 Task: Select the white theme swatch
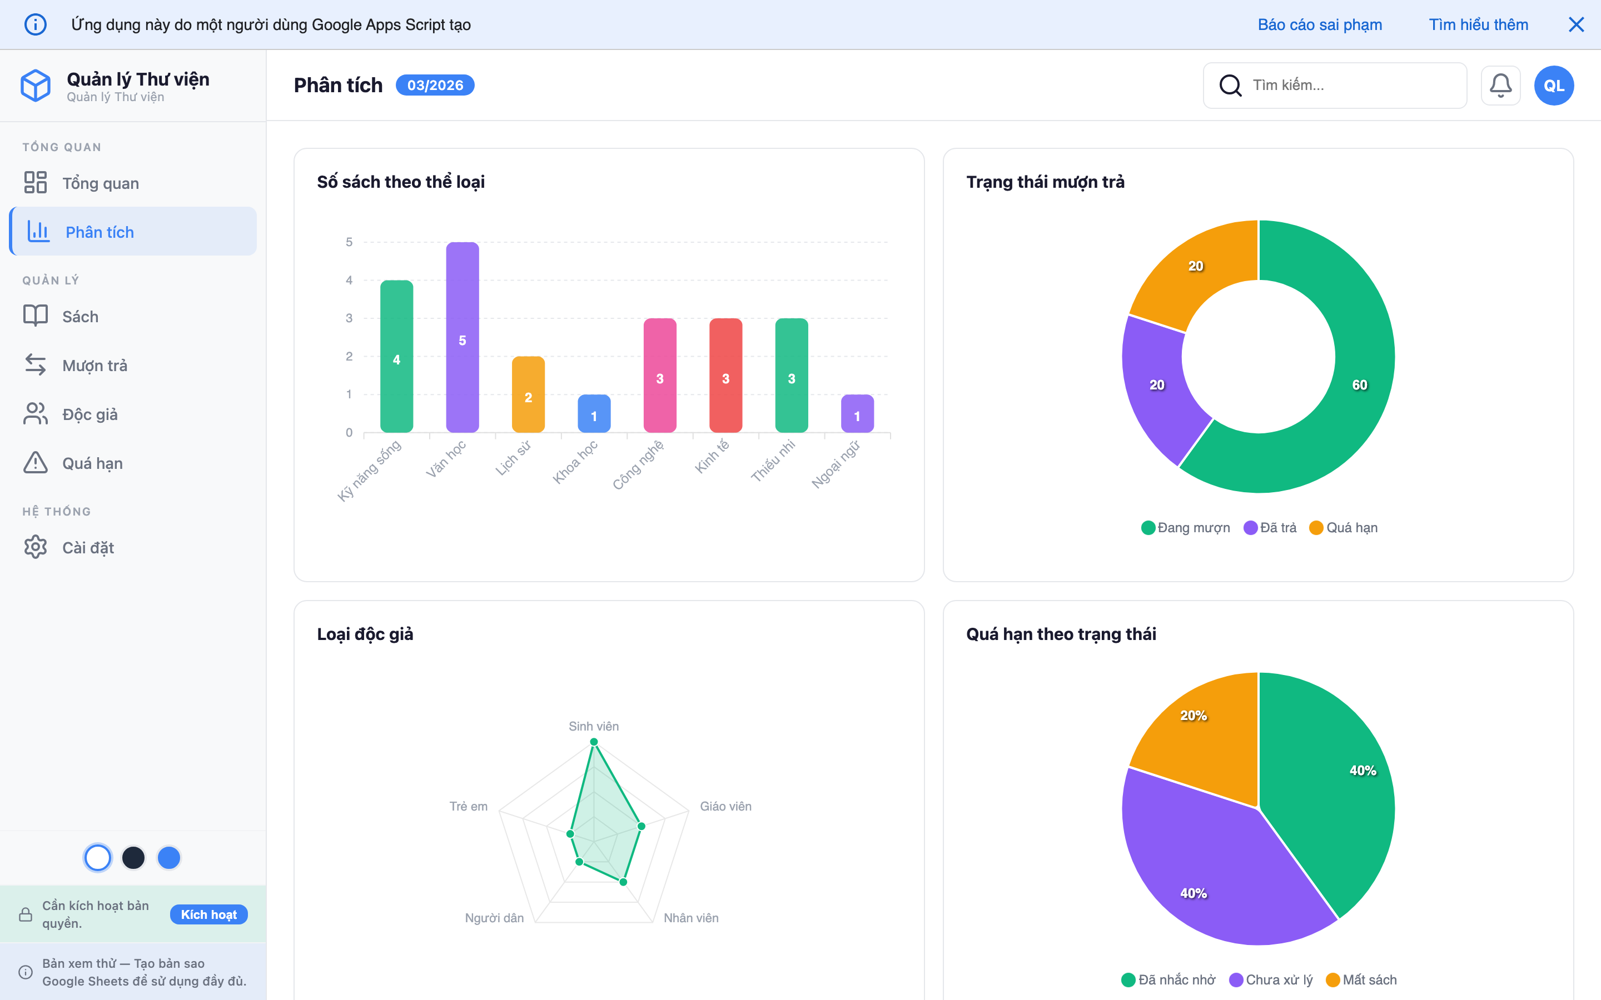click(98, 858)
